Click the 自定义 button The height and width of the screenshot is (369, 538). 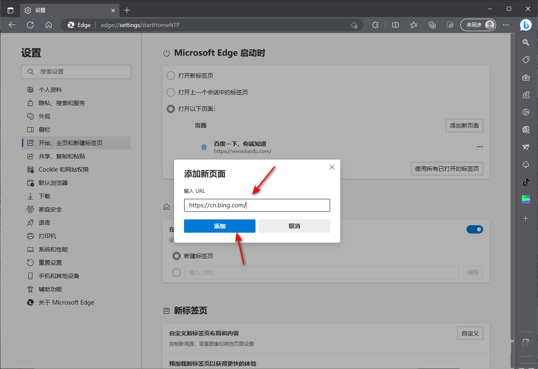(x=470, y=333)
